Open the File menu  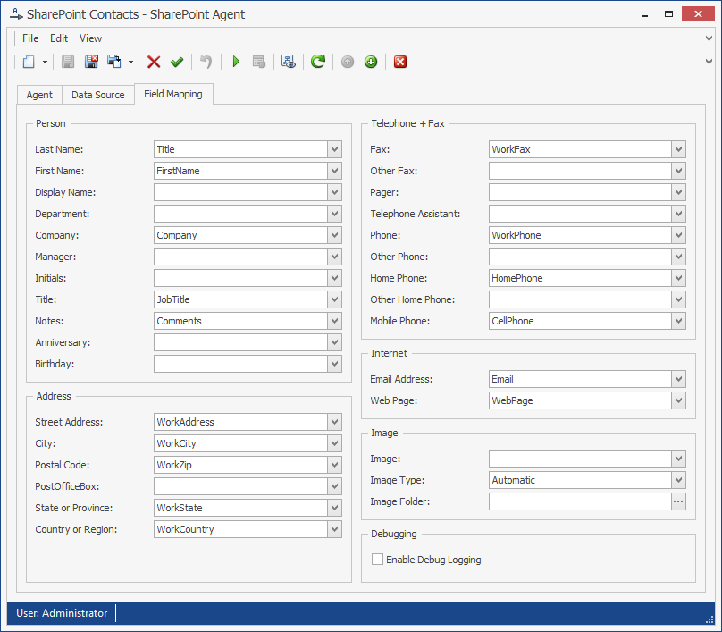point(30,38)
